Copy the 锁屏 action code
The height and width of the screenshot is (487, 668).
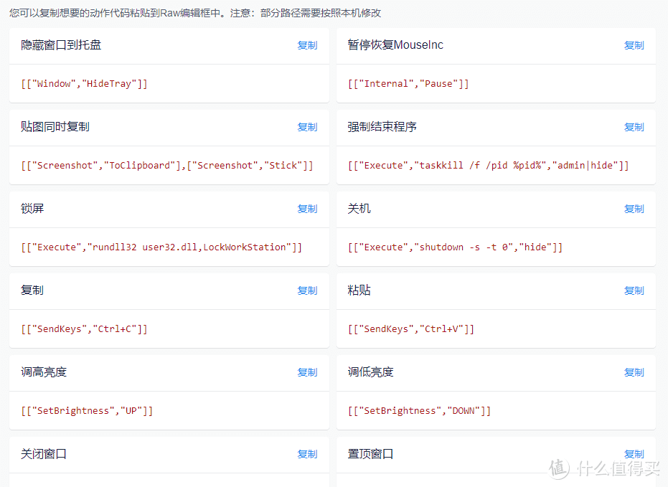coord(307,209)
